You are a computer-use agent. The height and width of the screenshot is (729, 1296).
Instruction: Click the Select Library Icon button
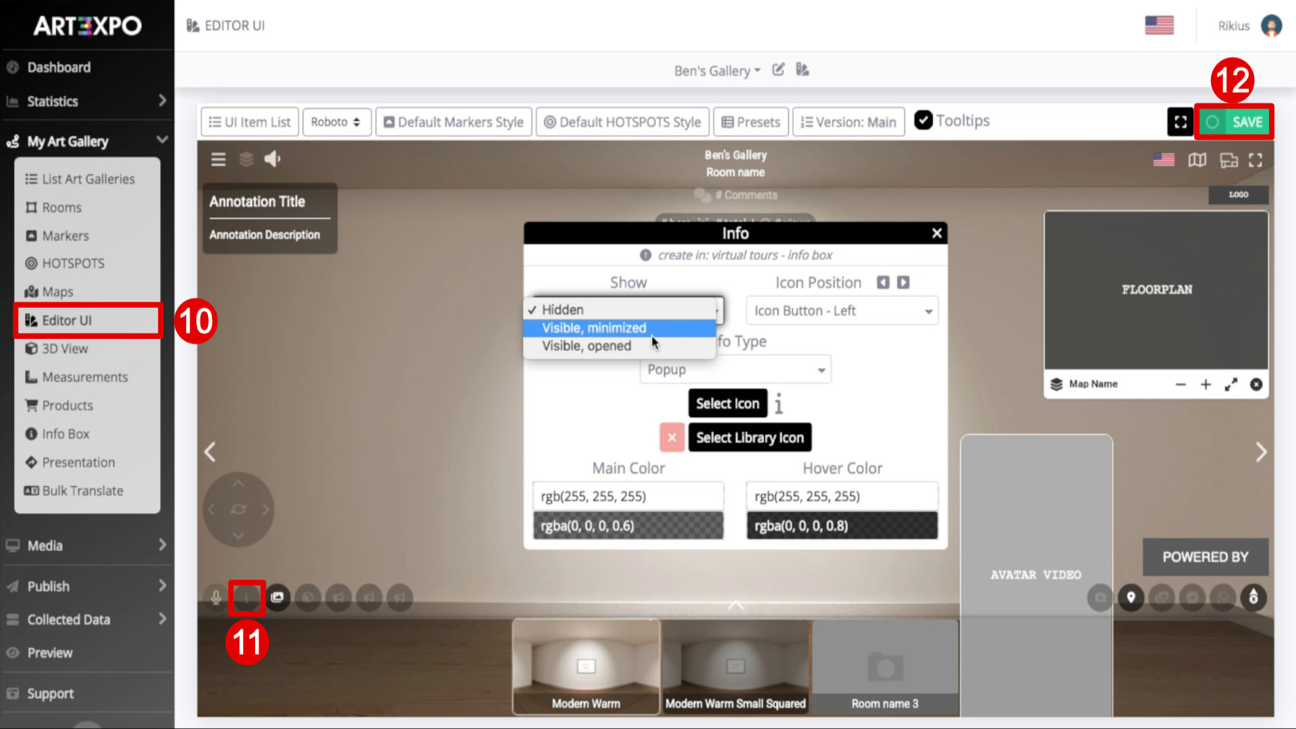(750, 437)
